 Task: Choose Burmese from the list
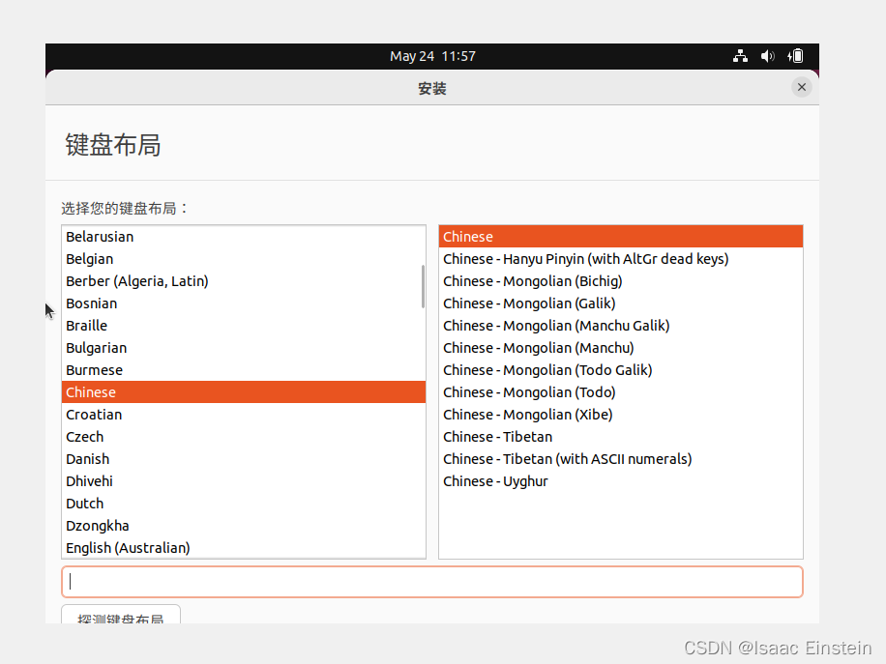[x=244, y=370]
